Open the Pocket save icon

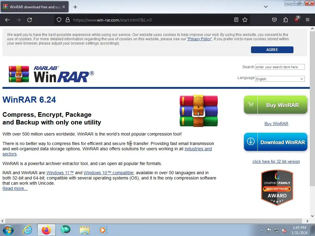click(274, 20)
